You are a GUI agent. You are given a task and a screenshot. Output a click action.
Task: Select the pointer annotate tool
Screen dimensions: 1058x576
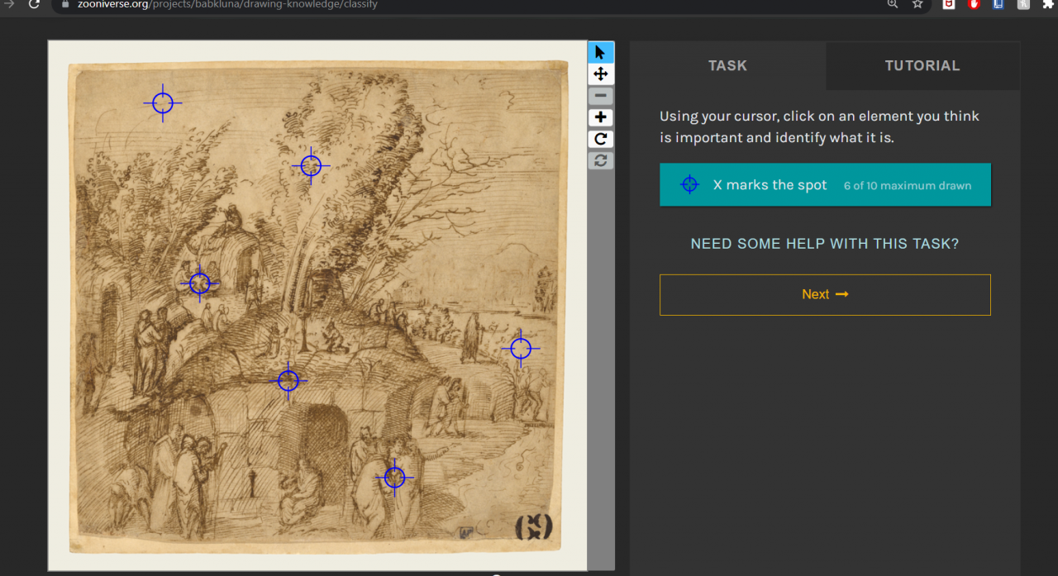pyautogui.click(x=601, y=52)
